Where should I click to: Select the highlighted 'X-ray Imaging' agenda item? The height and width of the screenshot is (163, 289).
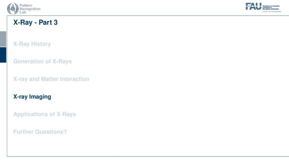coord(32,97)
